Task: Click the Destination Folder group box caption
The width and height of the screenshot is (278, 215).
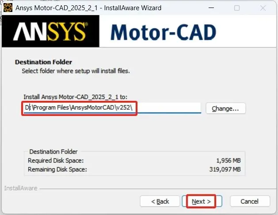Action: click(53, 152)
